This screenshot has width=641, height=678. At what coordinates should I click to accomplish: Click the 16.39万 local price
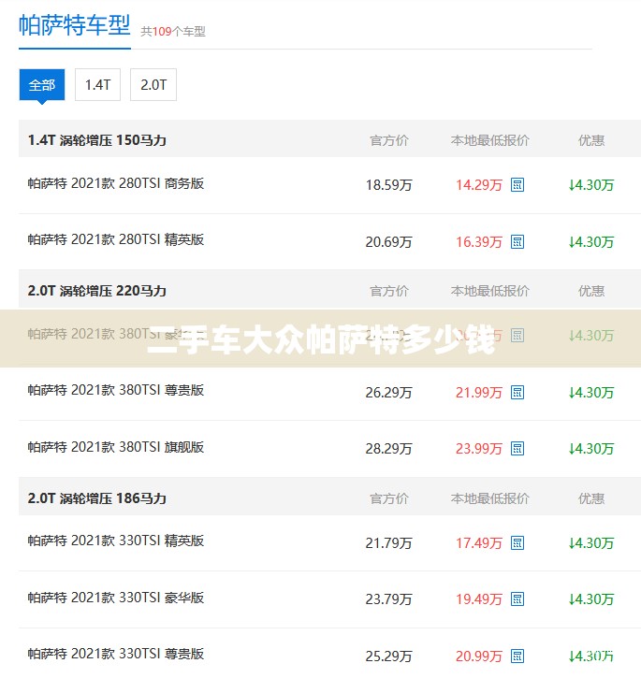coord(479,241)
